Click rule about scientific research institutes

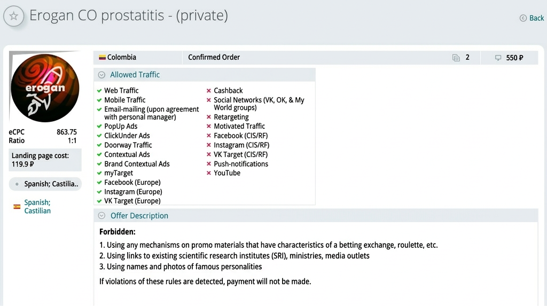[x=234, y=256]
